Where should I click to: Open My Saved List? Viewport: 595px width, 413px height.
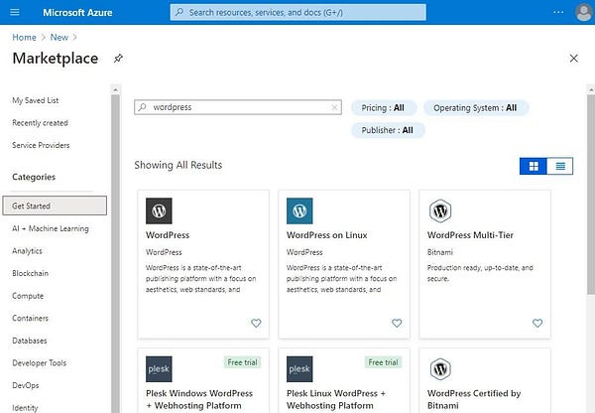coord(36,100)
